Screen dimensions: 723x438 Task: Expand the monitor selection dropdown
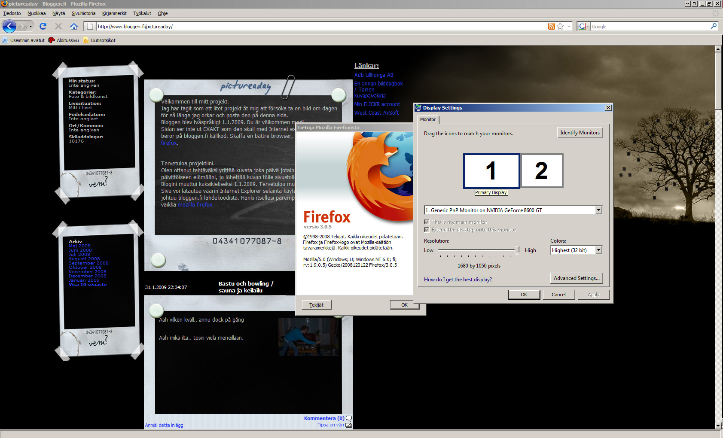[x=599, y=210]
